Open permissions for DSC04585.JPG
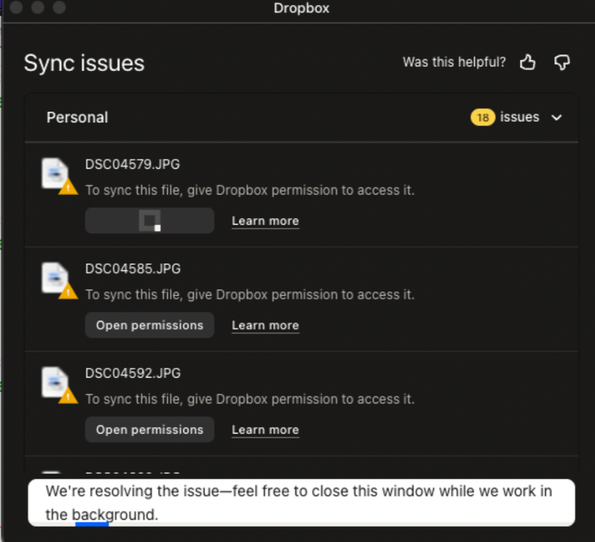This screenshot has width=595, height=542. [149, 326]
